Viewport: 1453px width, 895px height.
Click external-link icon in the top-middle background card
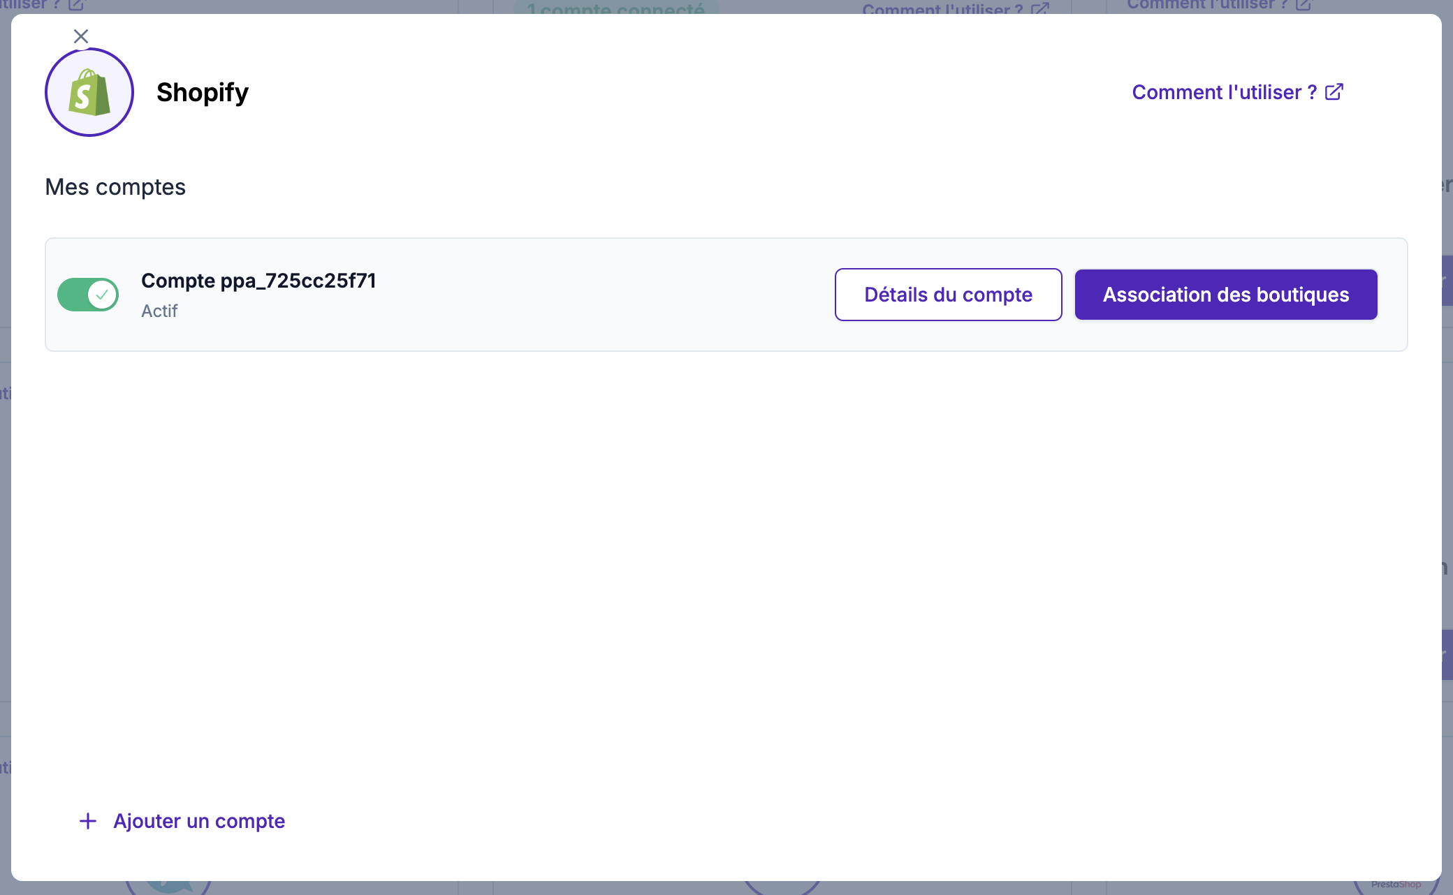coord(1040,9)
